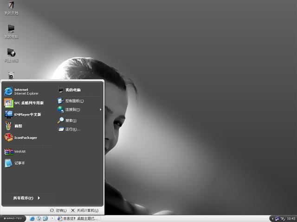Select the Recycle Bin desktop icon
This screenshot has height=222, width=297.
(11, 75)
